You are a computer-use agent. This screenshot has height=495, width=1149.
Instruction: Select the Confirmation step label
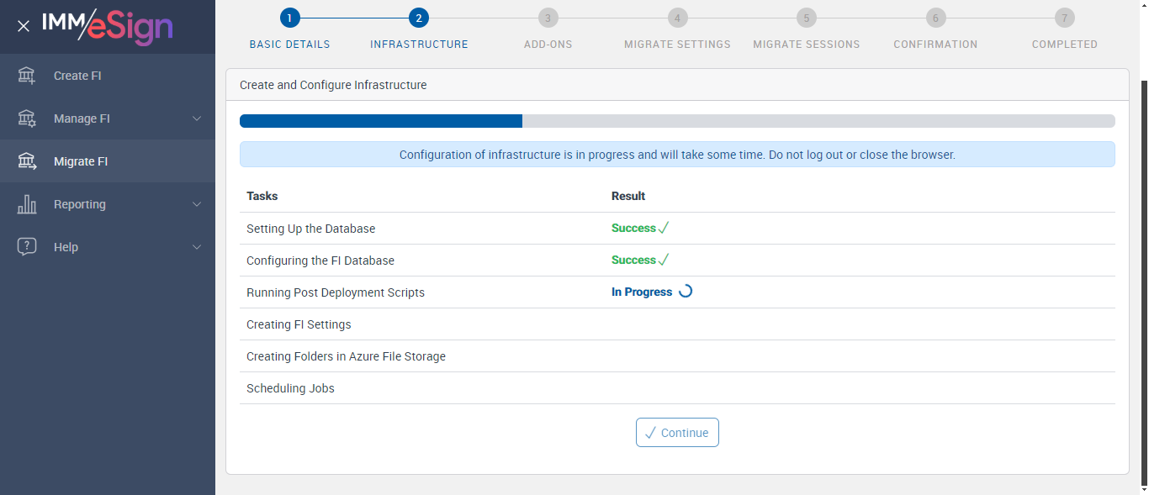(x=935, y=45)
